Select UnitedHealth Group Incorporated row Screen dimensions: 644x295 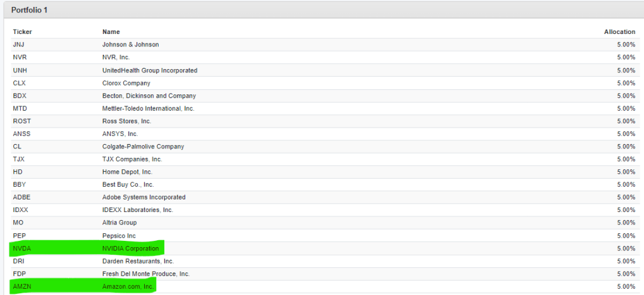[150, 70]
